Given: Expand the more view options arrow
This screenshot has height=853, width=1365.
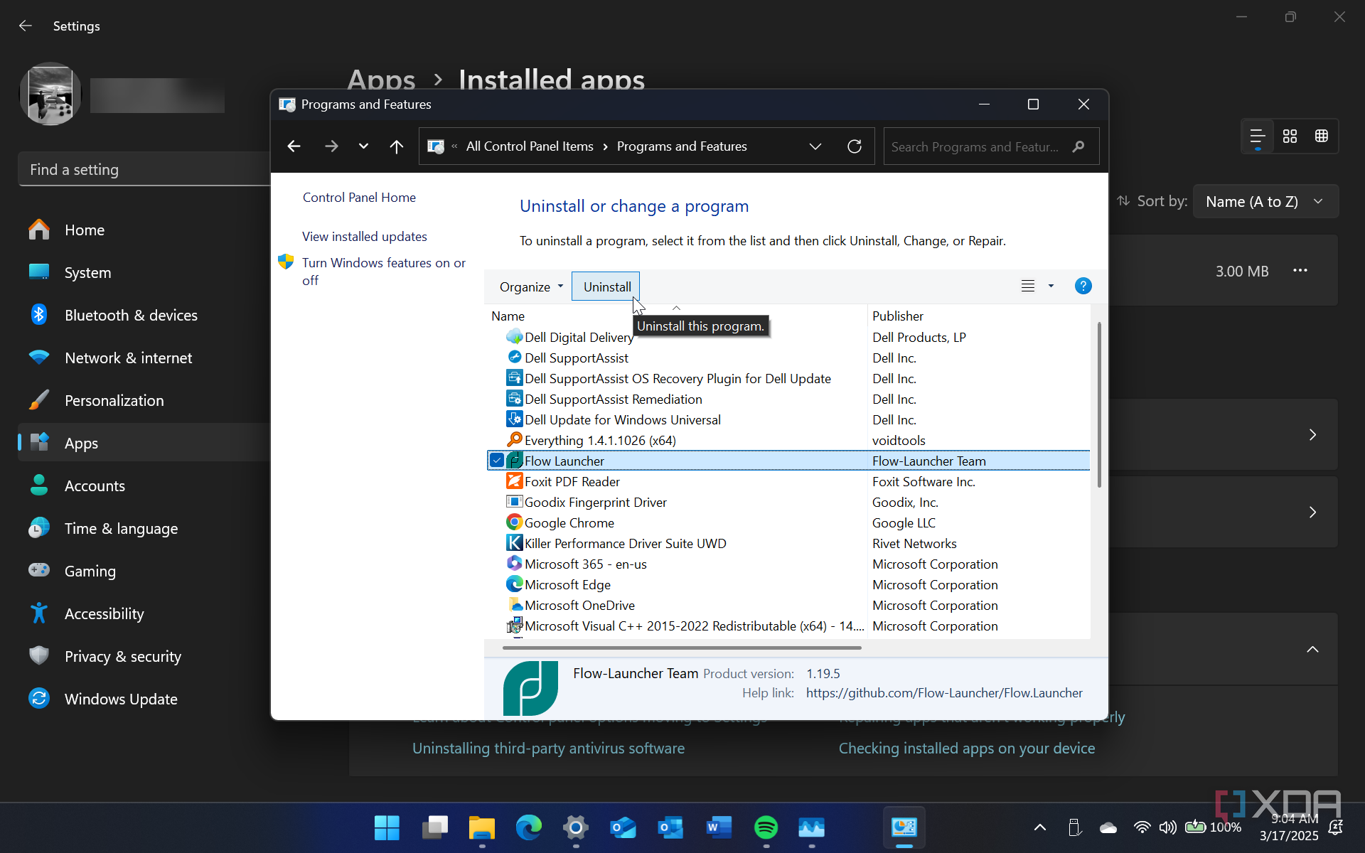Looking at the screenshot, I should (1051, 286).
